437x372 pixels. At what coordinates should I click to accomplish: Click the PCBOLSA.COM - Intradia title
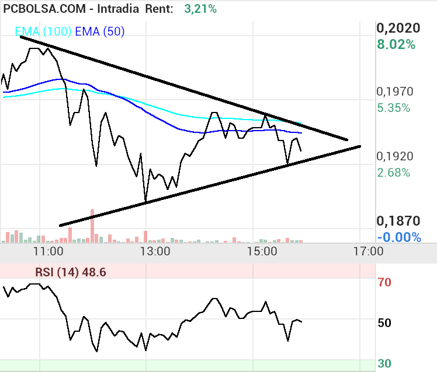71,9
